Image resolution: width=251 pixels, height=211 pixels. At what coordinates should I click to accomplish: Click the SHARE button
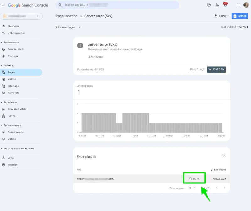[x=240, y=16]
